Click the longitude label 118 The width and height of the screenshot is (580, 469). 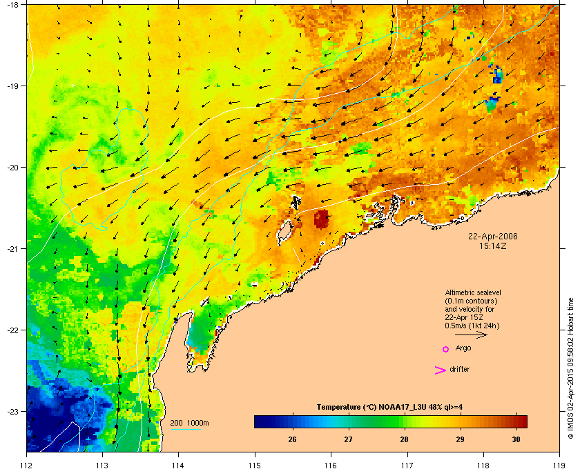(x=483, y=466)
